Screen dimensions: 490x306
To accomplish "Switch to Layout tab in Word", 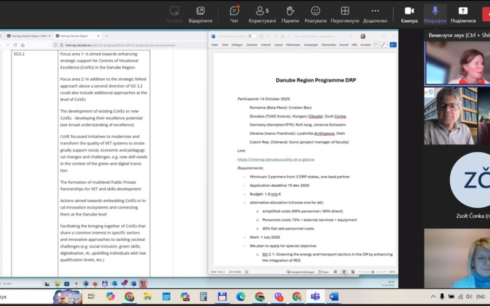I will [x=278, y=45].
